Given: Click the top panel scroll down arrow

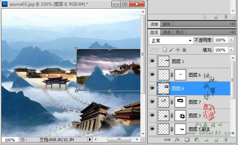Looking at the screenshot, I should click(233, 11).
